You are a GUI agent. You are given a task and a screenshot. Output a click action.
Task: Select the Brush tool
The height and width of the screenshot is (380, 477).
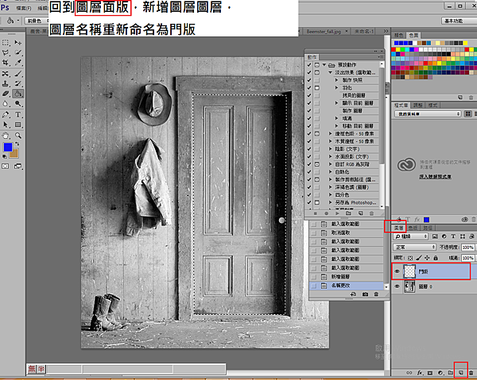pos(18,74)
